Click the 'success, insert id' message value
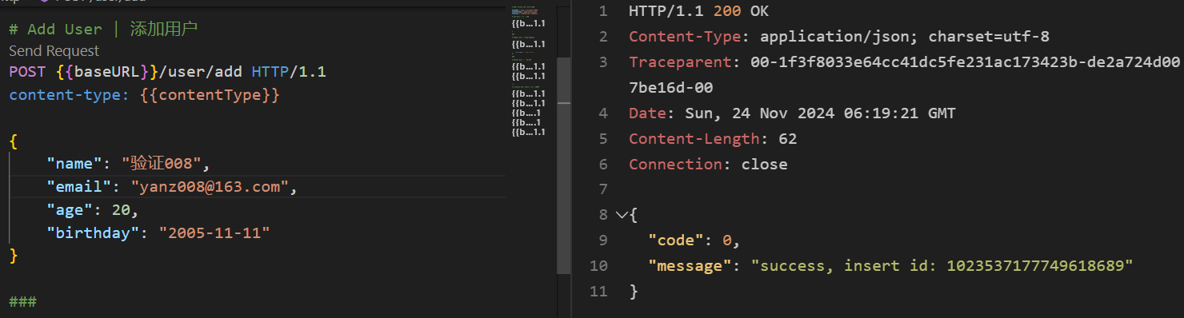The height and width of the screenshot is (318, 1184). click(x=942, y=266)
